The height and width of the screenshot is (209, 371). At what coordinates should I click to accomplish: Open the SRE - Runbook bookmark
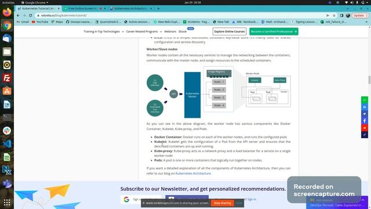[245, 22]
